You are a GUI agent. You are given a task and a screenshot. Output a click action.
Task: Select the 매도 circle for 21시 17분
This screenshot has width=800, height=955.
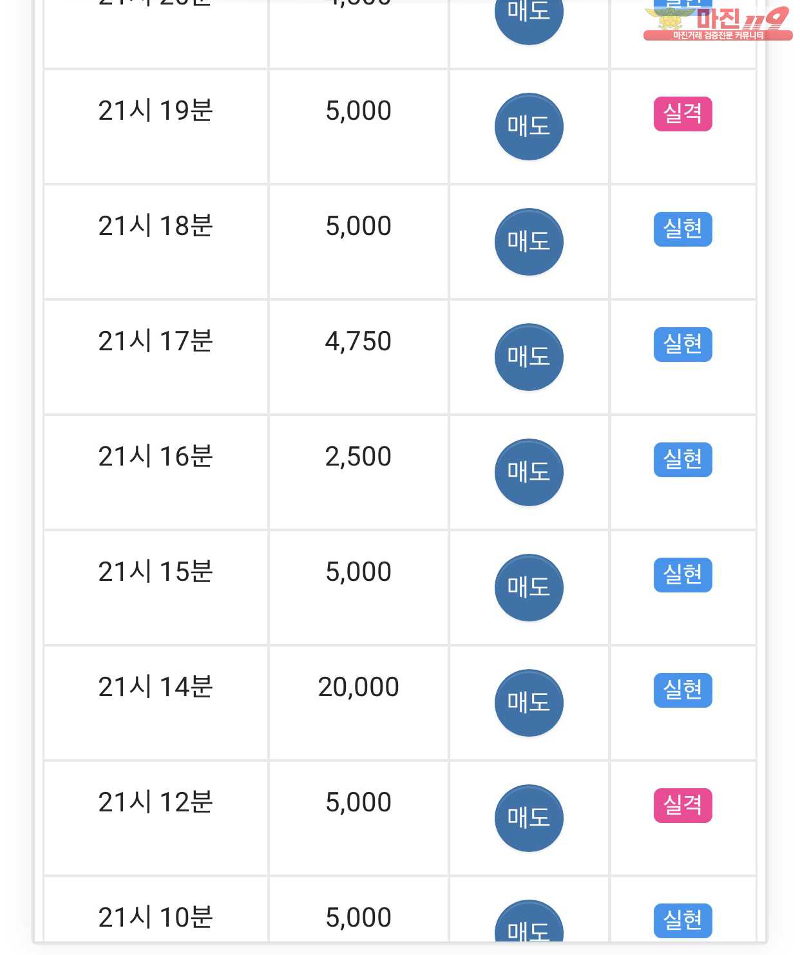pos(529,357)
